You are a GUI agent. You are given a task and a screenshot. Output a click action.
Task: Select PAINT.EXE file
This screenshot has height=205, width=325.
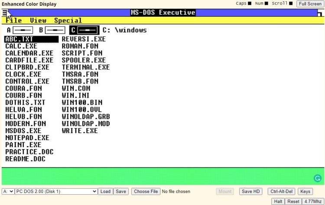[23, 144]
